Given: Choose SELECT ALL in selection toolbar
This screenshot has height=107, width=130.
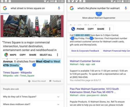Looking at the screenshot, I should [x=46, y=55].
